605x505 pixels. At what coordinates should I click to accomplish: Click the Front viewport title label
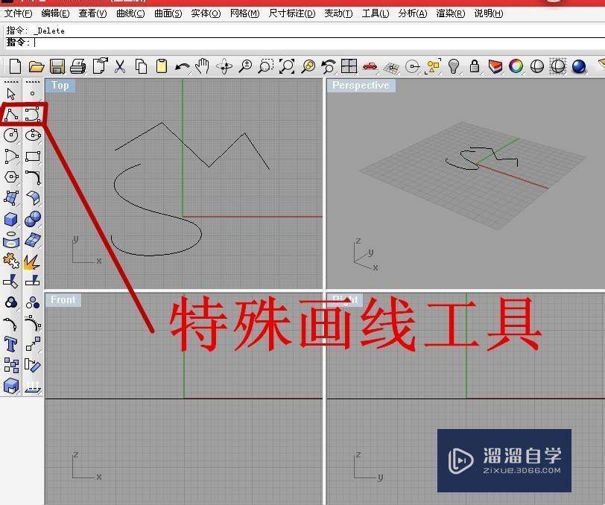pos(63,299)
